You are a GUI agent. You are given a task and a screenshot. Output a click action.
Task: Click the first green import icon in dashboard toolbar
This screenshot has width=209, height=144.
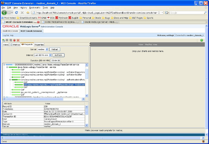(x=4, y=40)
